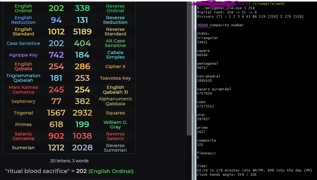Image resolution: width=317 pixels, height=180 pixels.
Task: Click the Case Sensitive cipher label
Action: 23,43
